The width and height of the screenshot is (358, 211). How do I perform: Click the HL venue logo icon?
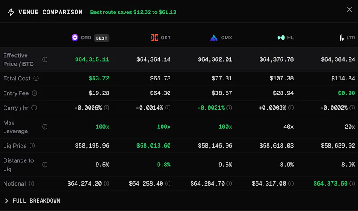281,38
